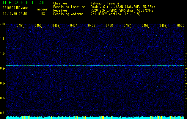Image resolution: width=187 pixels, height=119 pixels.
Task: Click the bright carrier line near 0.9 kHz
Action: point(95,65)
